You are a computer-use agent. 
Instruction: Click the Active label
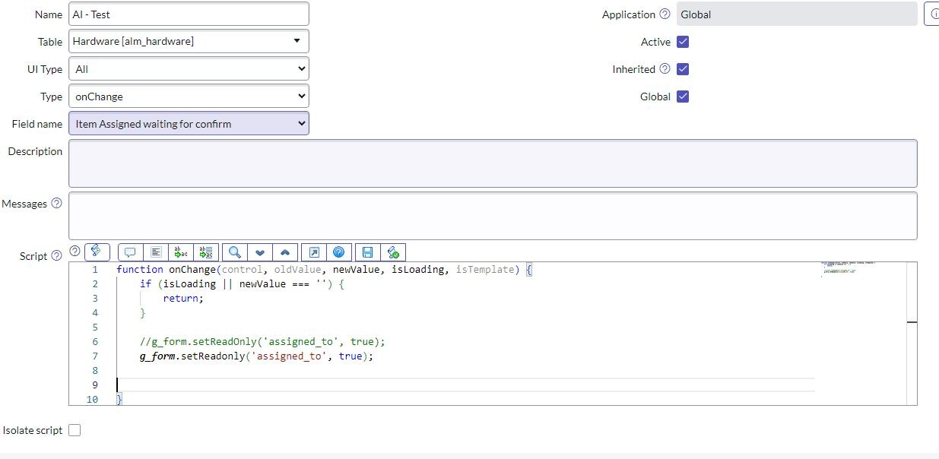(x=655, y=42)
